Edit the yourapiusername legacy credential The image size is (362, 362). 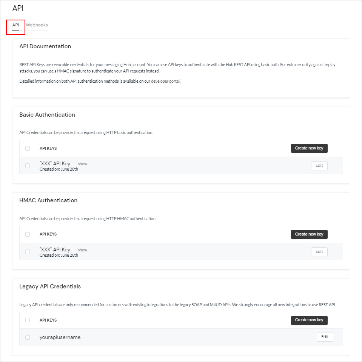[x=325, y=337]
